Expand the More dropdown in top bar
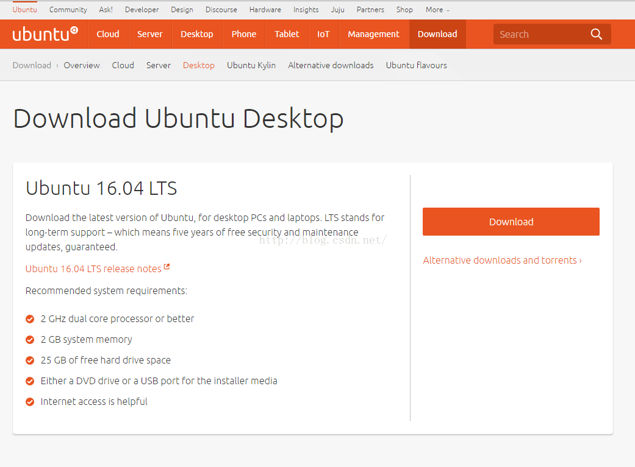 click(437, 10)
